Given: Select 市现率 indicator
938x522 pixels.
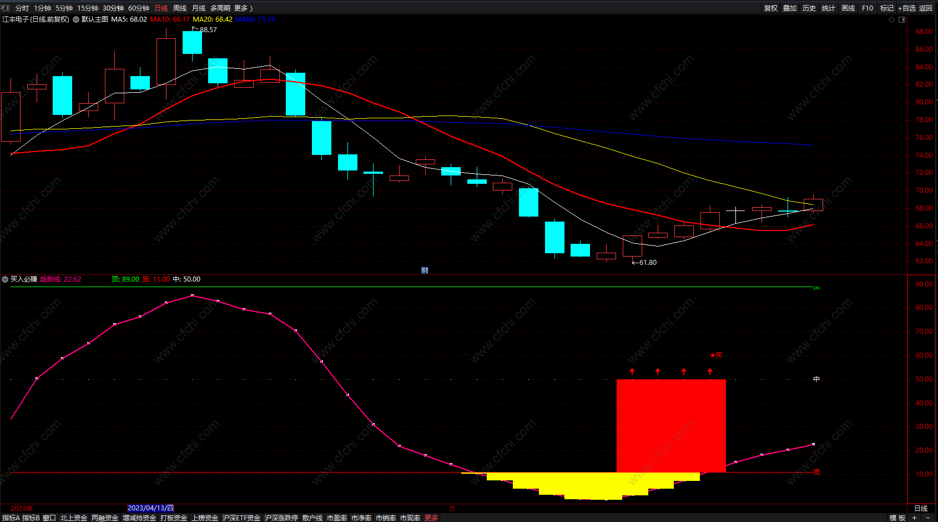Looking at the screenshot, I should click(x=410, y=518).
